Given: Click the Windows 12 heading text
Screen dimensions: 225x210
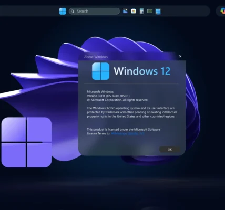Looking at the screenshot, I should click(x=142, y=71).
